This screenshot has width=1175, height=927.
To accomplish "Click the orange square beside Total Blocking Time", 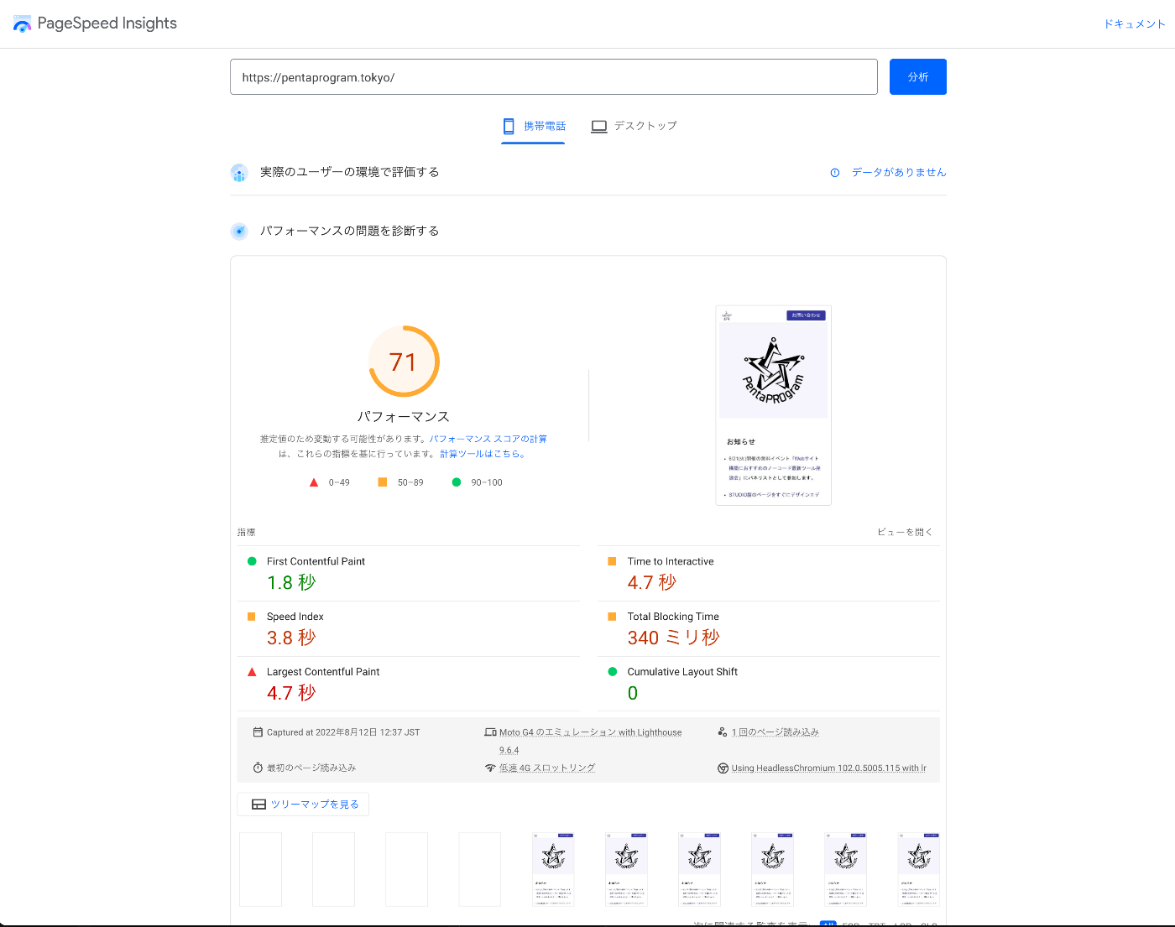I will [x=612, y=617].
